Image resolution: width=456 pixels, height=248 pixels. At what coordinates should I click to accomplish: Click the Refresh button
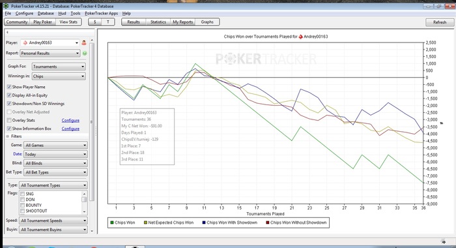pyautogui.click(x=440, y=22)
